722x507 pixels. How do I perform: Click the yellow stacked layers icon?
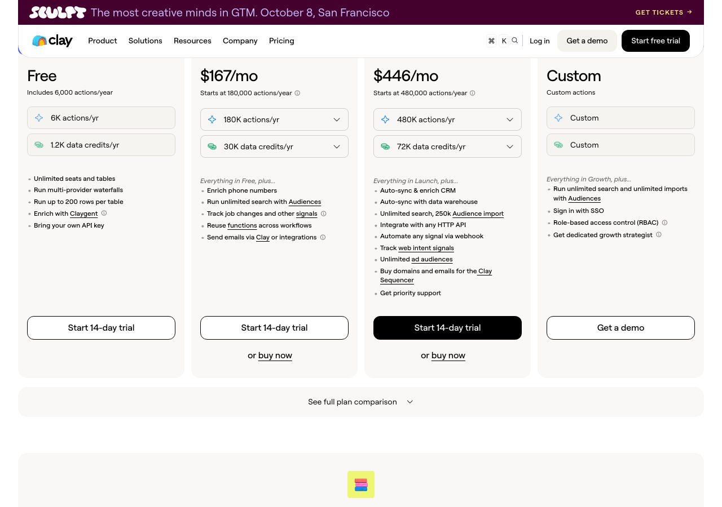[361, 484]
